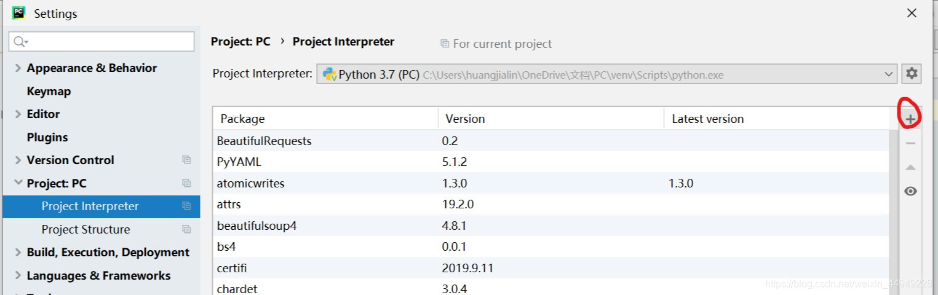Image resolution: width=938 pixels, height=295 pixels.
Task: Click the minus icon to uninstall package
Action: click(x=911, y=143)
